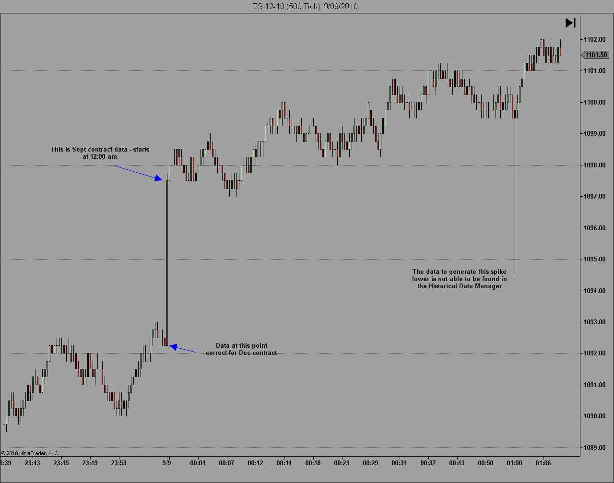Click the 00:43 time axis label
This screenshot has width=614, height=483.
pos(457,463)
